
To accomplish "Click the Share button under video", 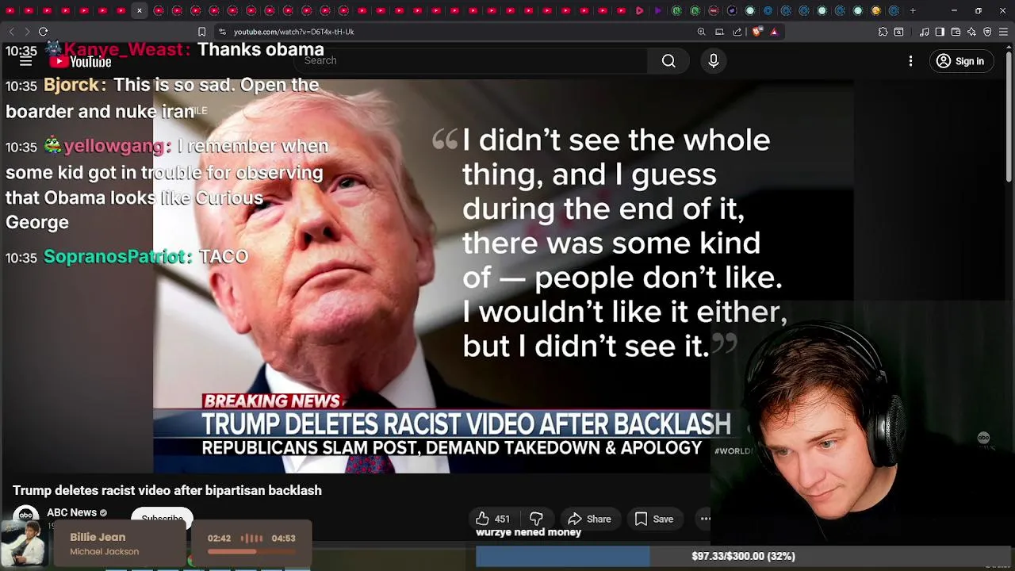I will click(589, 519).
